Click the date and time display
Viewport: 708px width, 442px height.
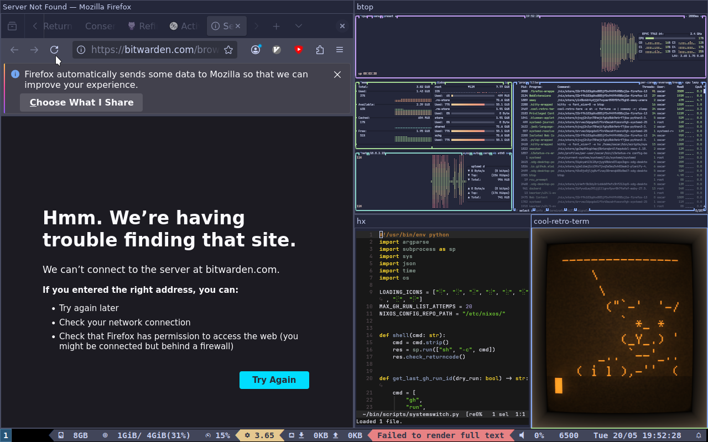click(x=637, y=435)
